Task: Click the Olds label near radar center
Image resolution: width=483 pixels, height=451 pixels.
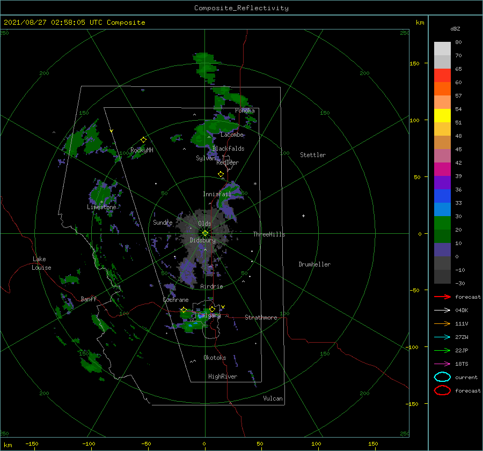Action: click(x=204, y=224)
